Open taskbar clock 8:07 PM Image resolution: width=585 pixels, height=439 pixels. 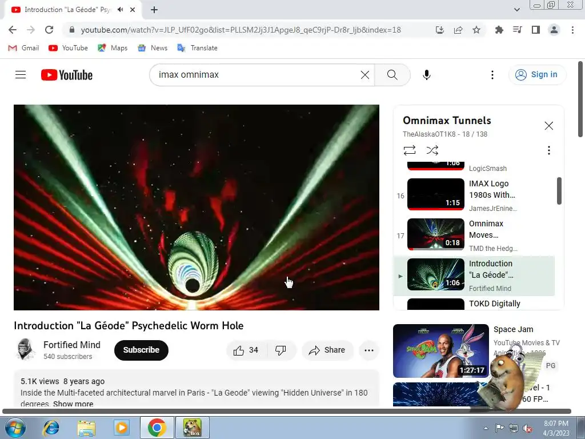(556, 428)
